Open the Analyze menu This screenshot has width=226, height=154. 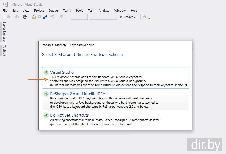[104, 11]
